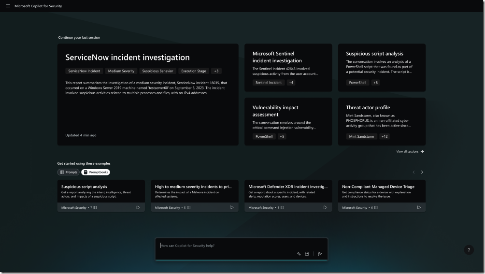Click the View all sessions link
Screen dimensions: 485x274
[x=410, y=152]
